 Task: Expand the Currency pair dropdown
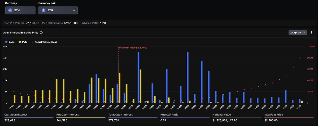pyautogui.click(x=58, y=10)
